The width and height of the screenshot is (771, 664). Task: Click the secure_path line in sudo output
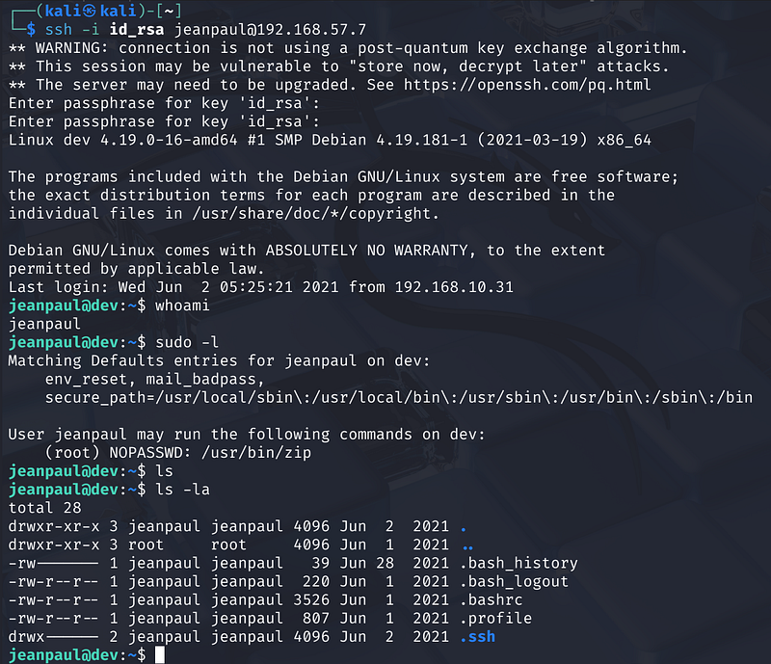[x=397, y=397]
